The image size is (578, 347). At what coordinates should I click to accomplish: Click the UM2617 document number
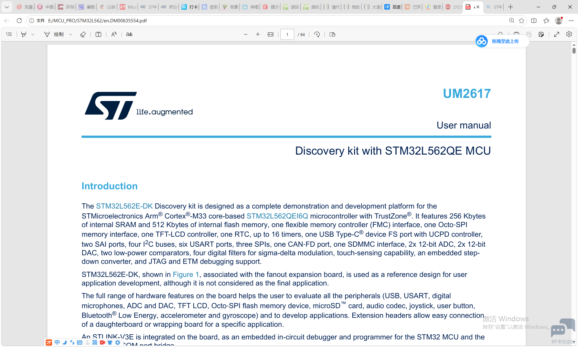click(x=467, y=93)
